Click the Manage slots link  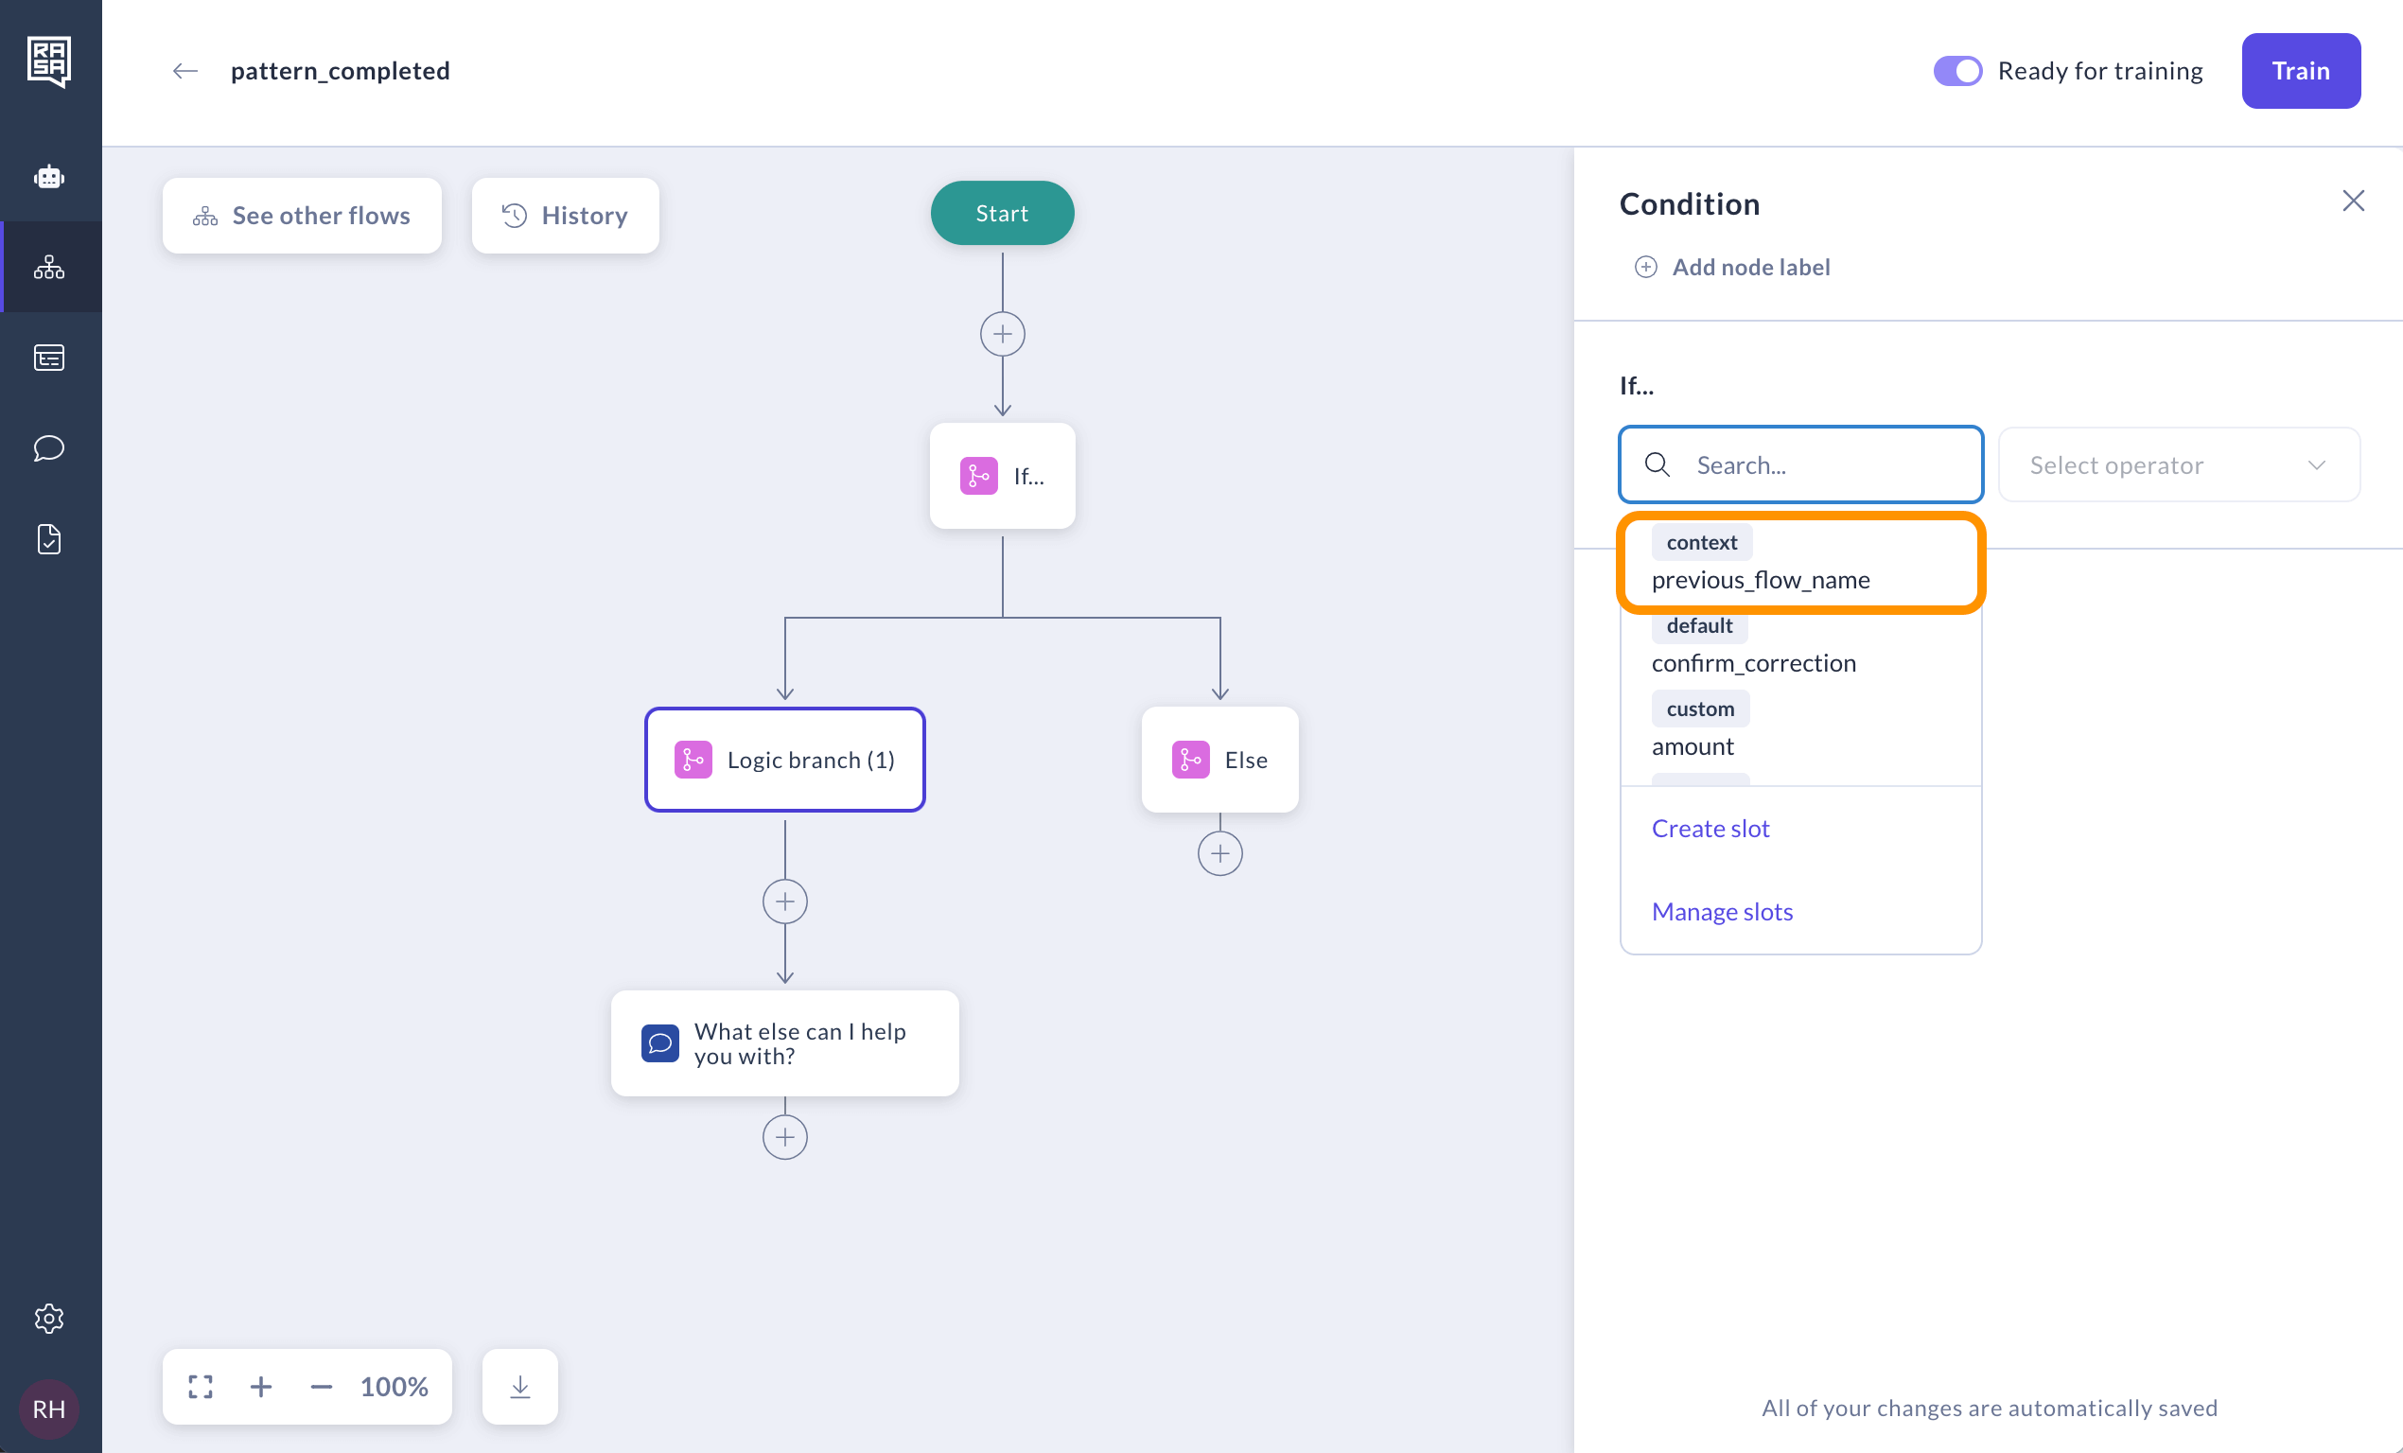(1722, 911)
